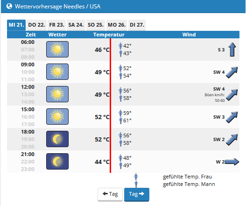This screenshot has height=206, width=246.
Task: Click the moon icon for 18:00
Action: pos(57,139)
